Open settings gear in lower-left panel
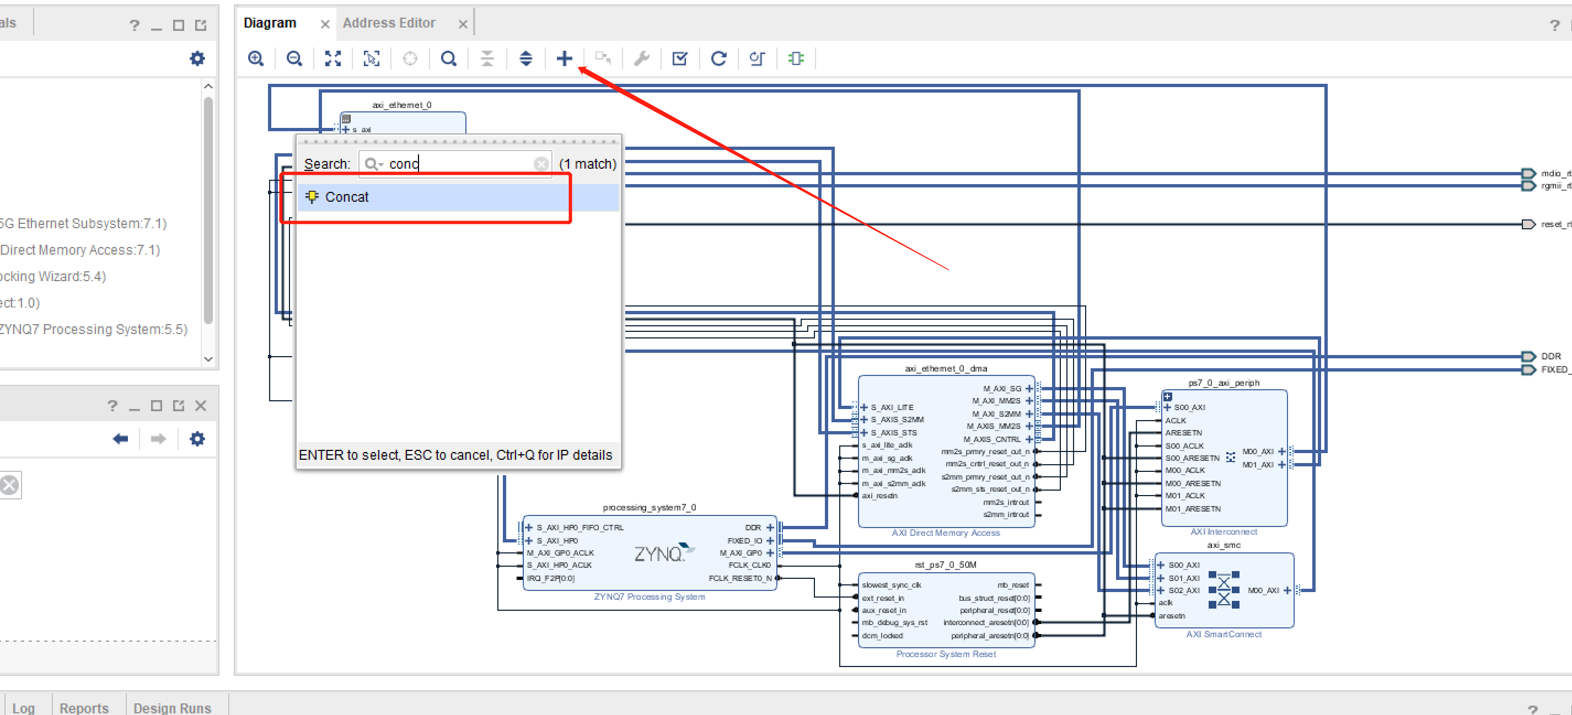Image resolution: width=1572 pixels, height=715 pixels. pos(197,439)
